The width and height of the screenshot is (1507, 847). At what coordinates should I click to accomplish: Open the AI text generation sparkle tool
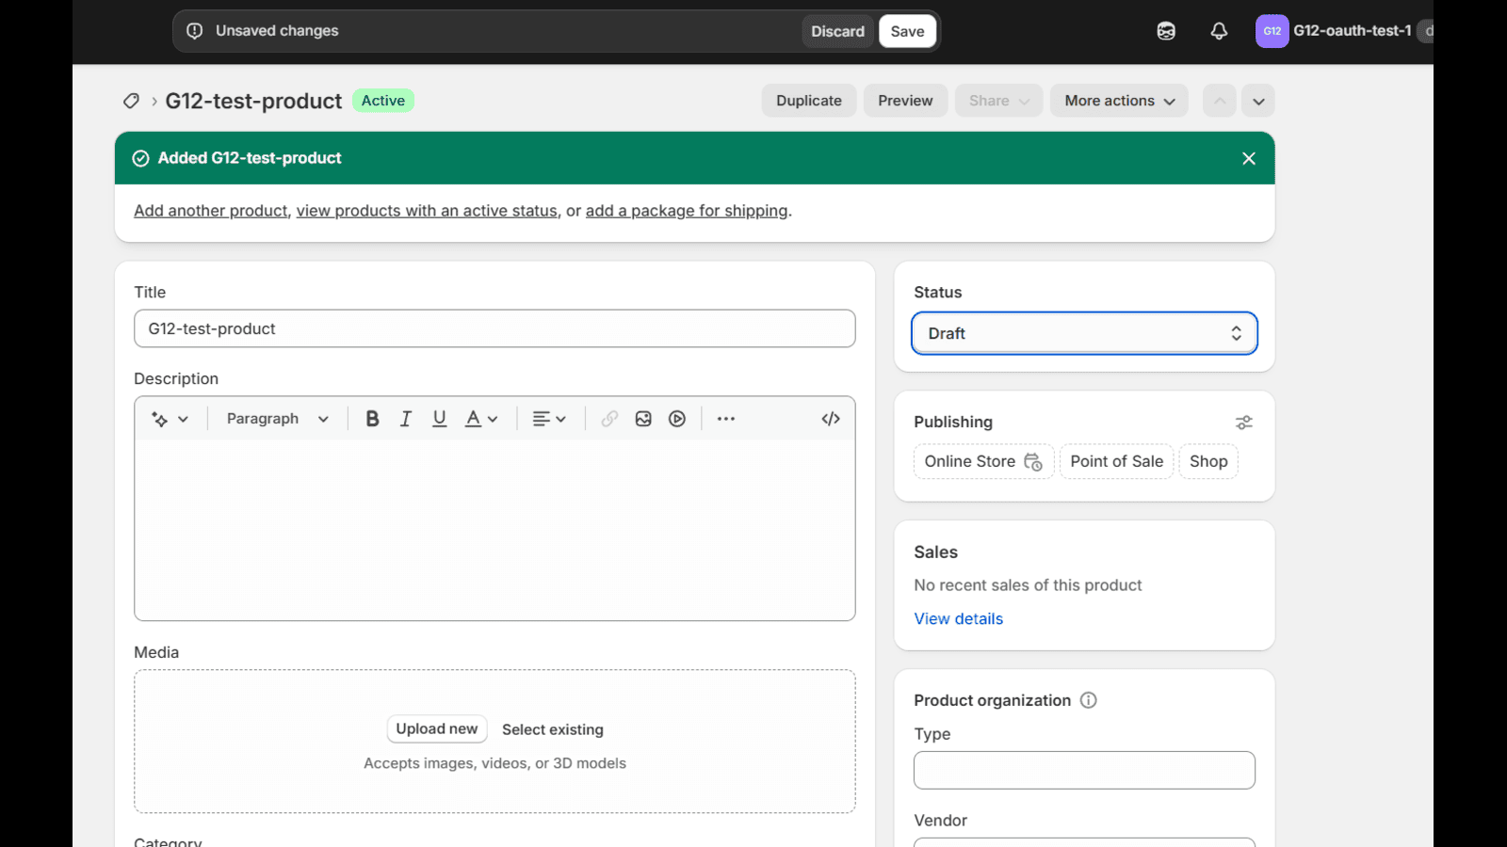pos(162,418)
